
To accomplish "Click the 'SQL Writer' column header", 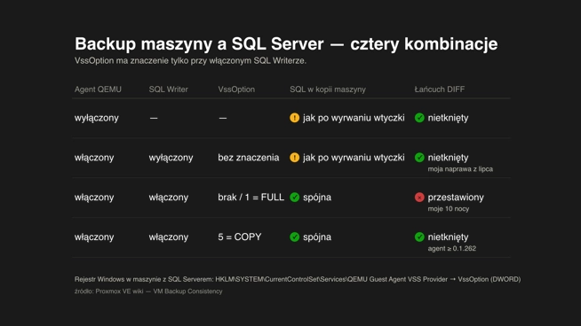I will click(x=168, y=89).
